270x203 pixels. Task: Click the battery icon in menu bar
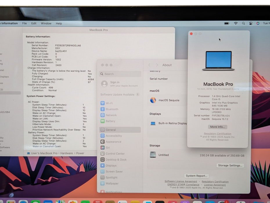[x=227, y=23]
